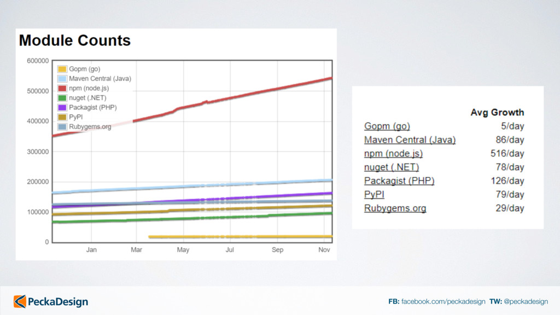Click the nuget (.NET) legend label

[87, 98]
